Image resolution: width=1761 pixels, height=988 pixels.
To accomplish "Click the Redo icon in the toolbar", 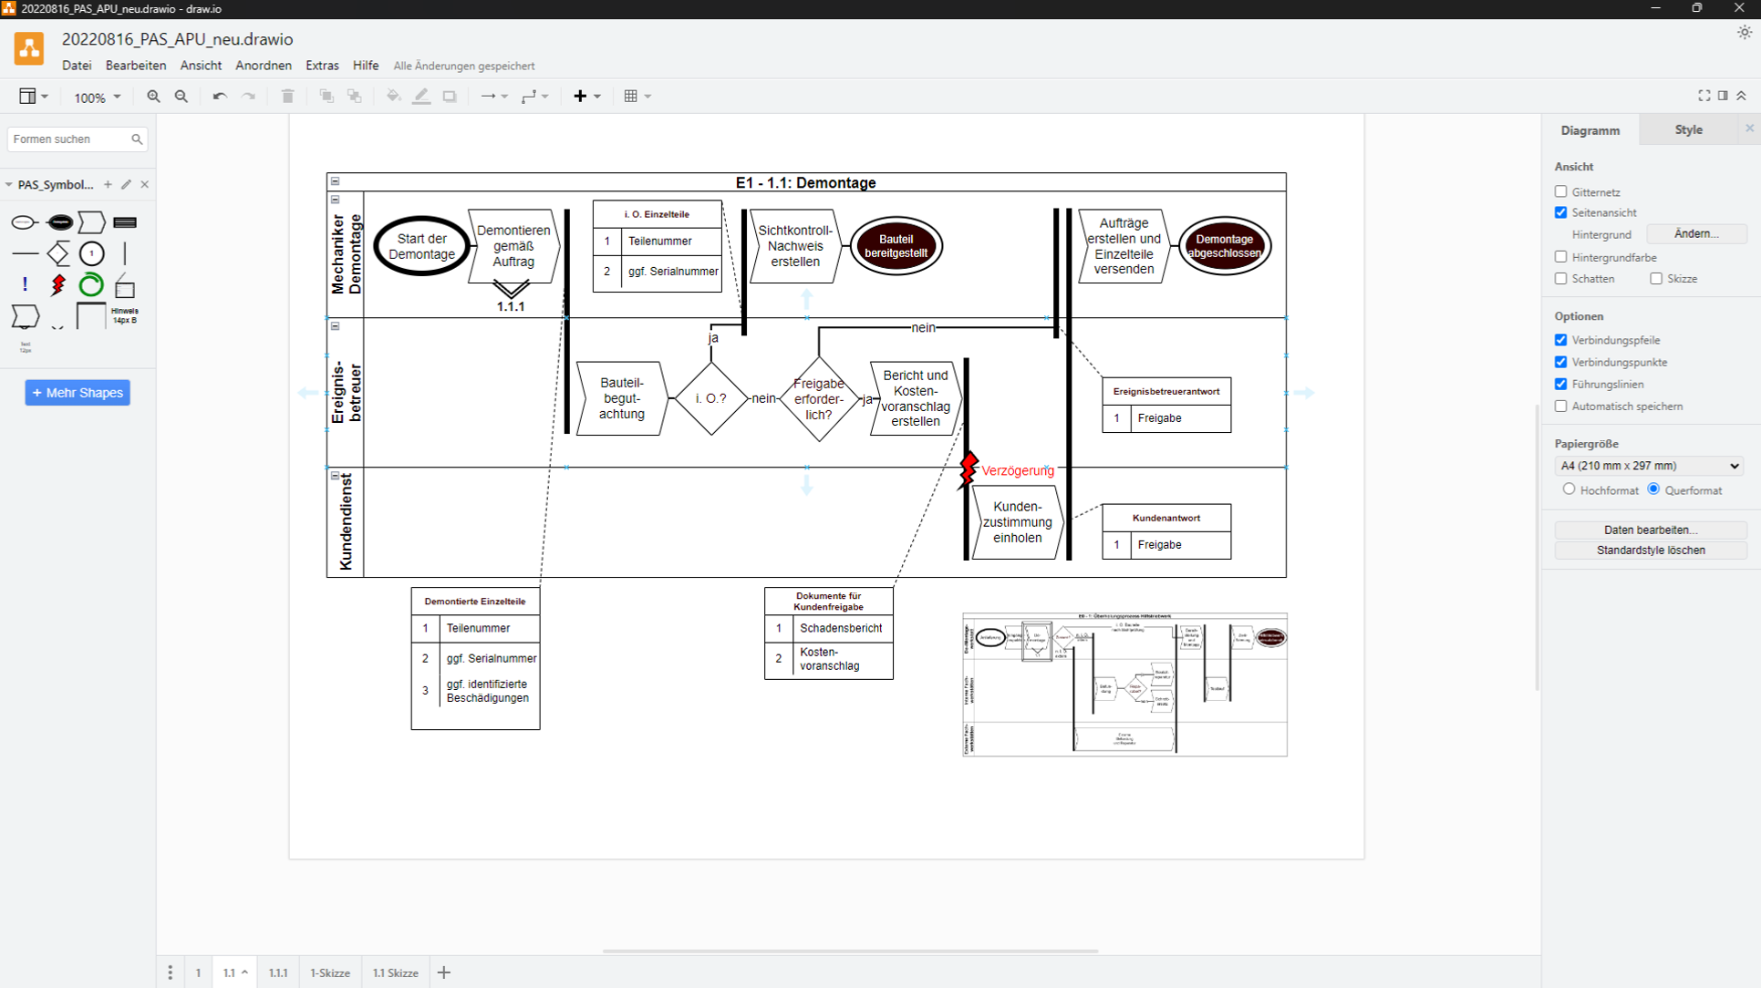I will coord(249,96).
